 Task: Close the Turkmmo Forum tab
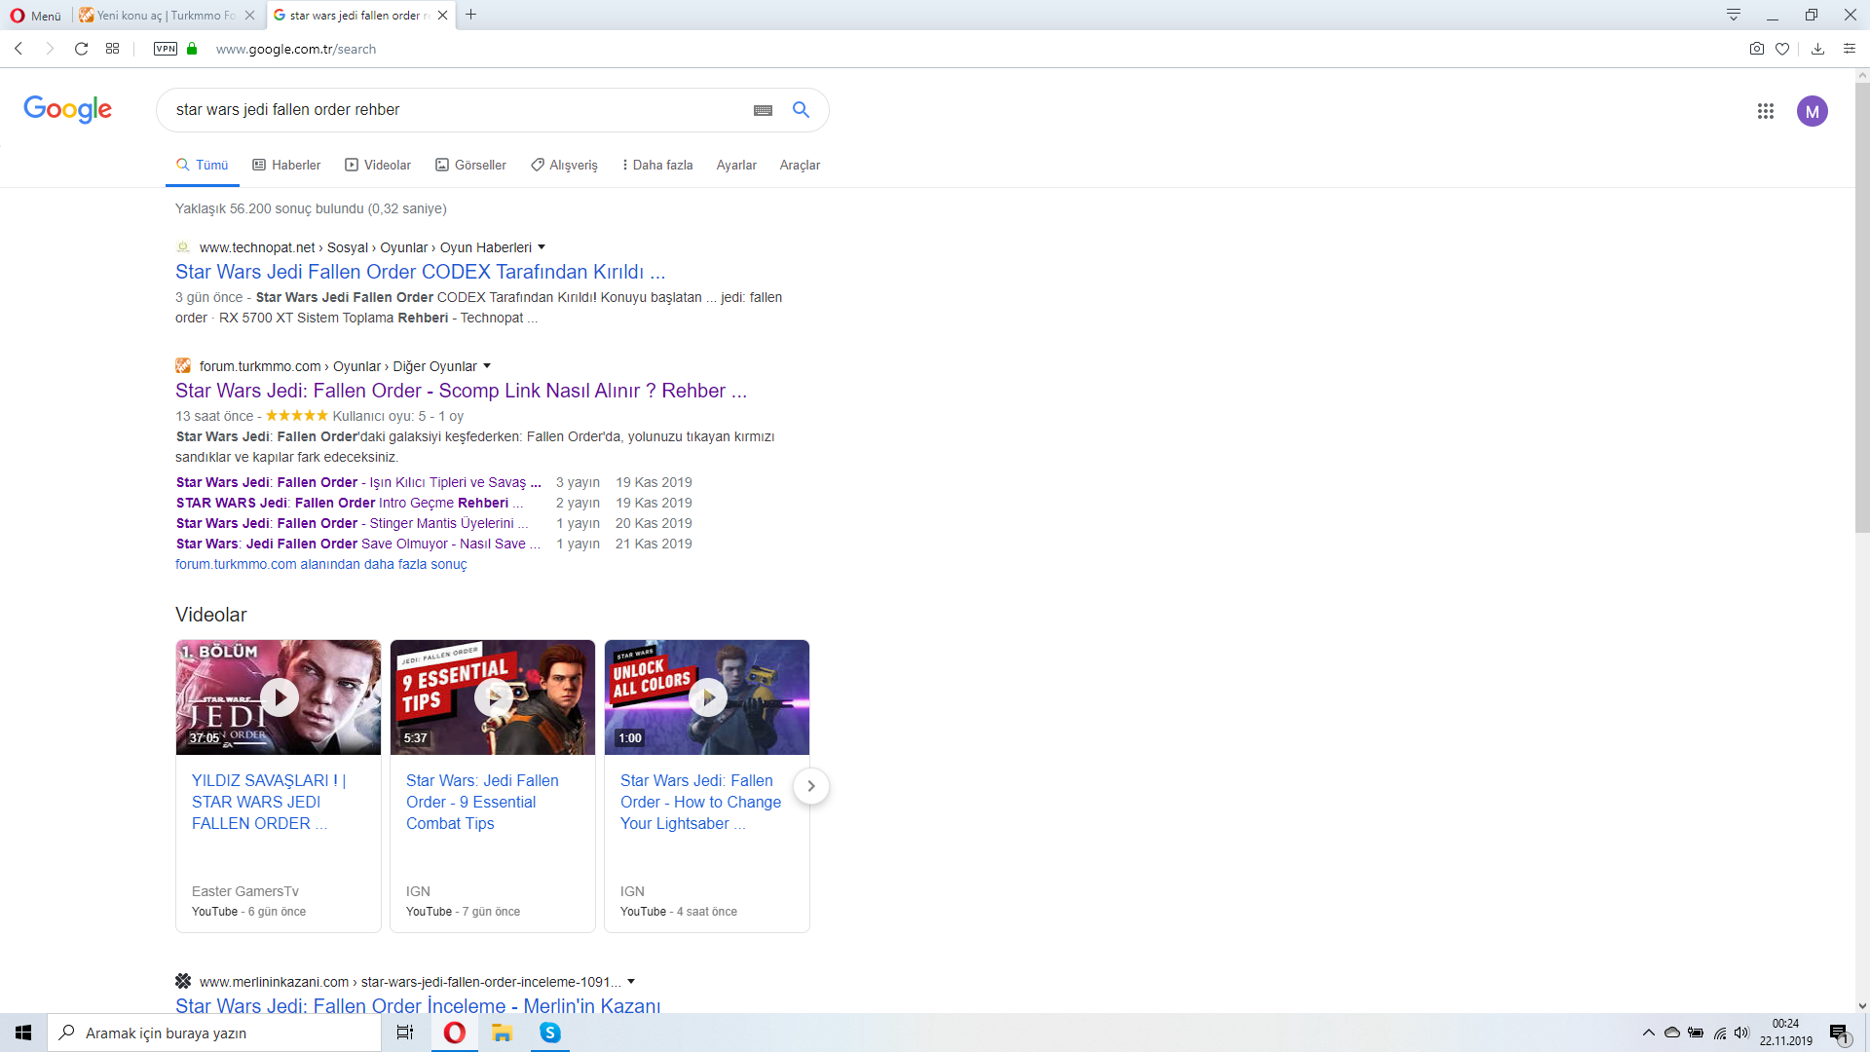[x=250, y=16]
